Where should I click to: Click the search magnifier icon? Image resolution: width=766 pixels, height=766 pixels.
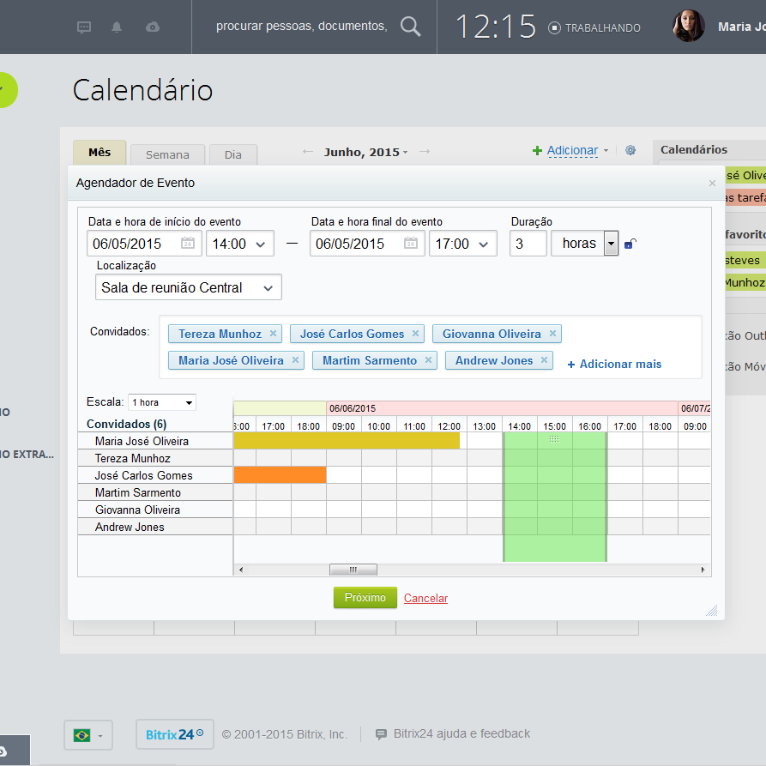tap(411, 27)
